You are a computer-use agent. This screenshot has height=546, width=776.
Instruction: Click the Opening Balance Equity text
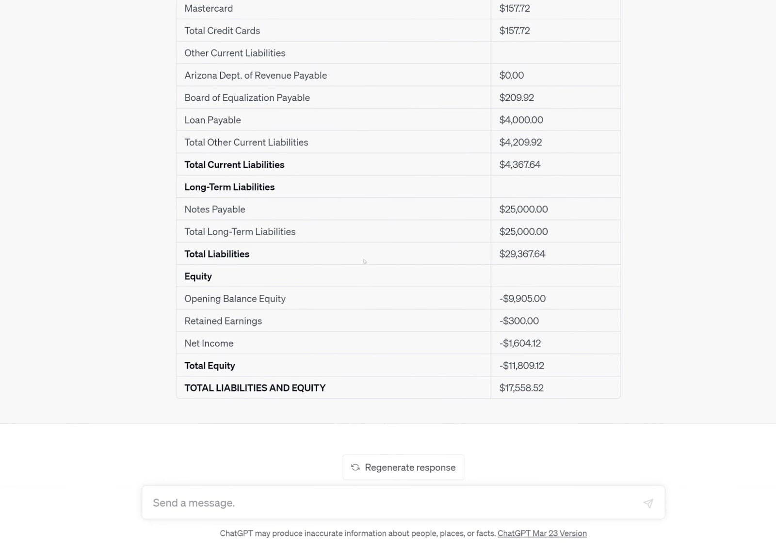click(235, 299)
